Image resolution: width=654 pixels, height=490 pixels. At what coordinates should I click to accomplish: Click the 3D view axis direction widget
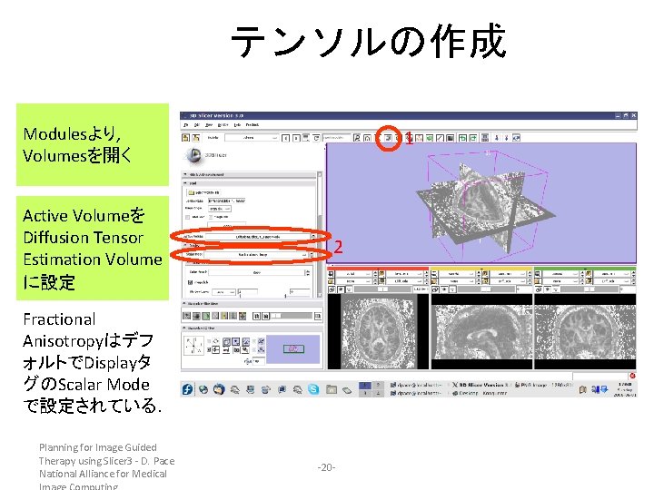pyautogui.click(x=194, y=346)
